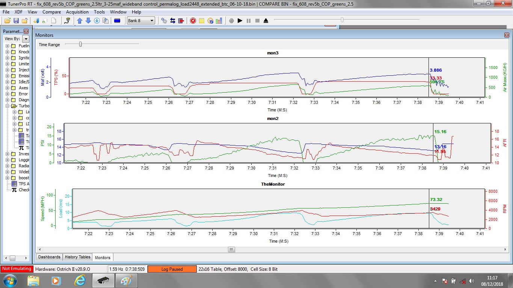Open the View By dropdown arrow
This screenshot has width=513, height=288.
(26, 39)
